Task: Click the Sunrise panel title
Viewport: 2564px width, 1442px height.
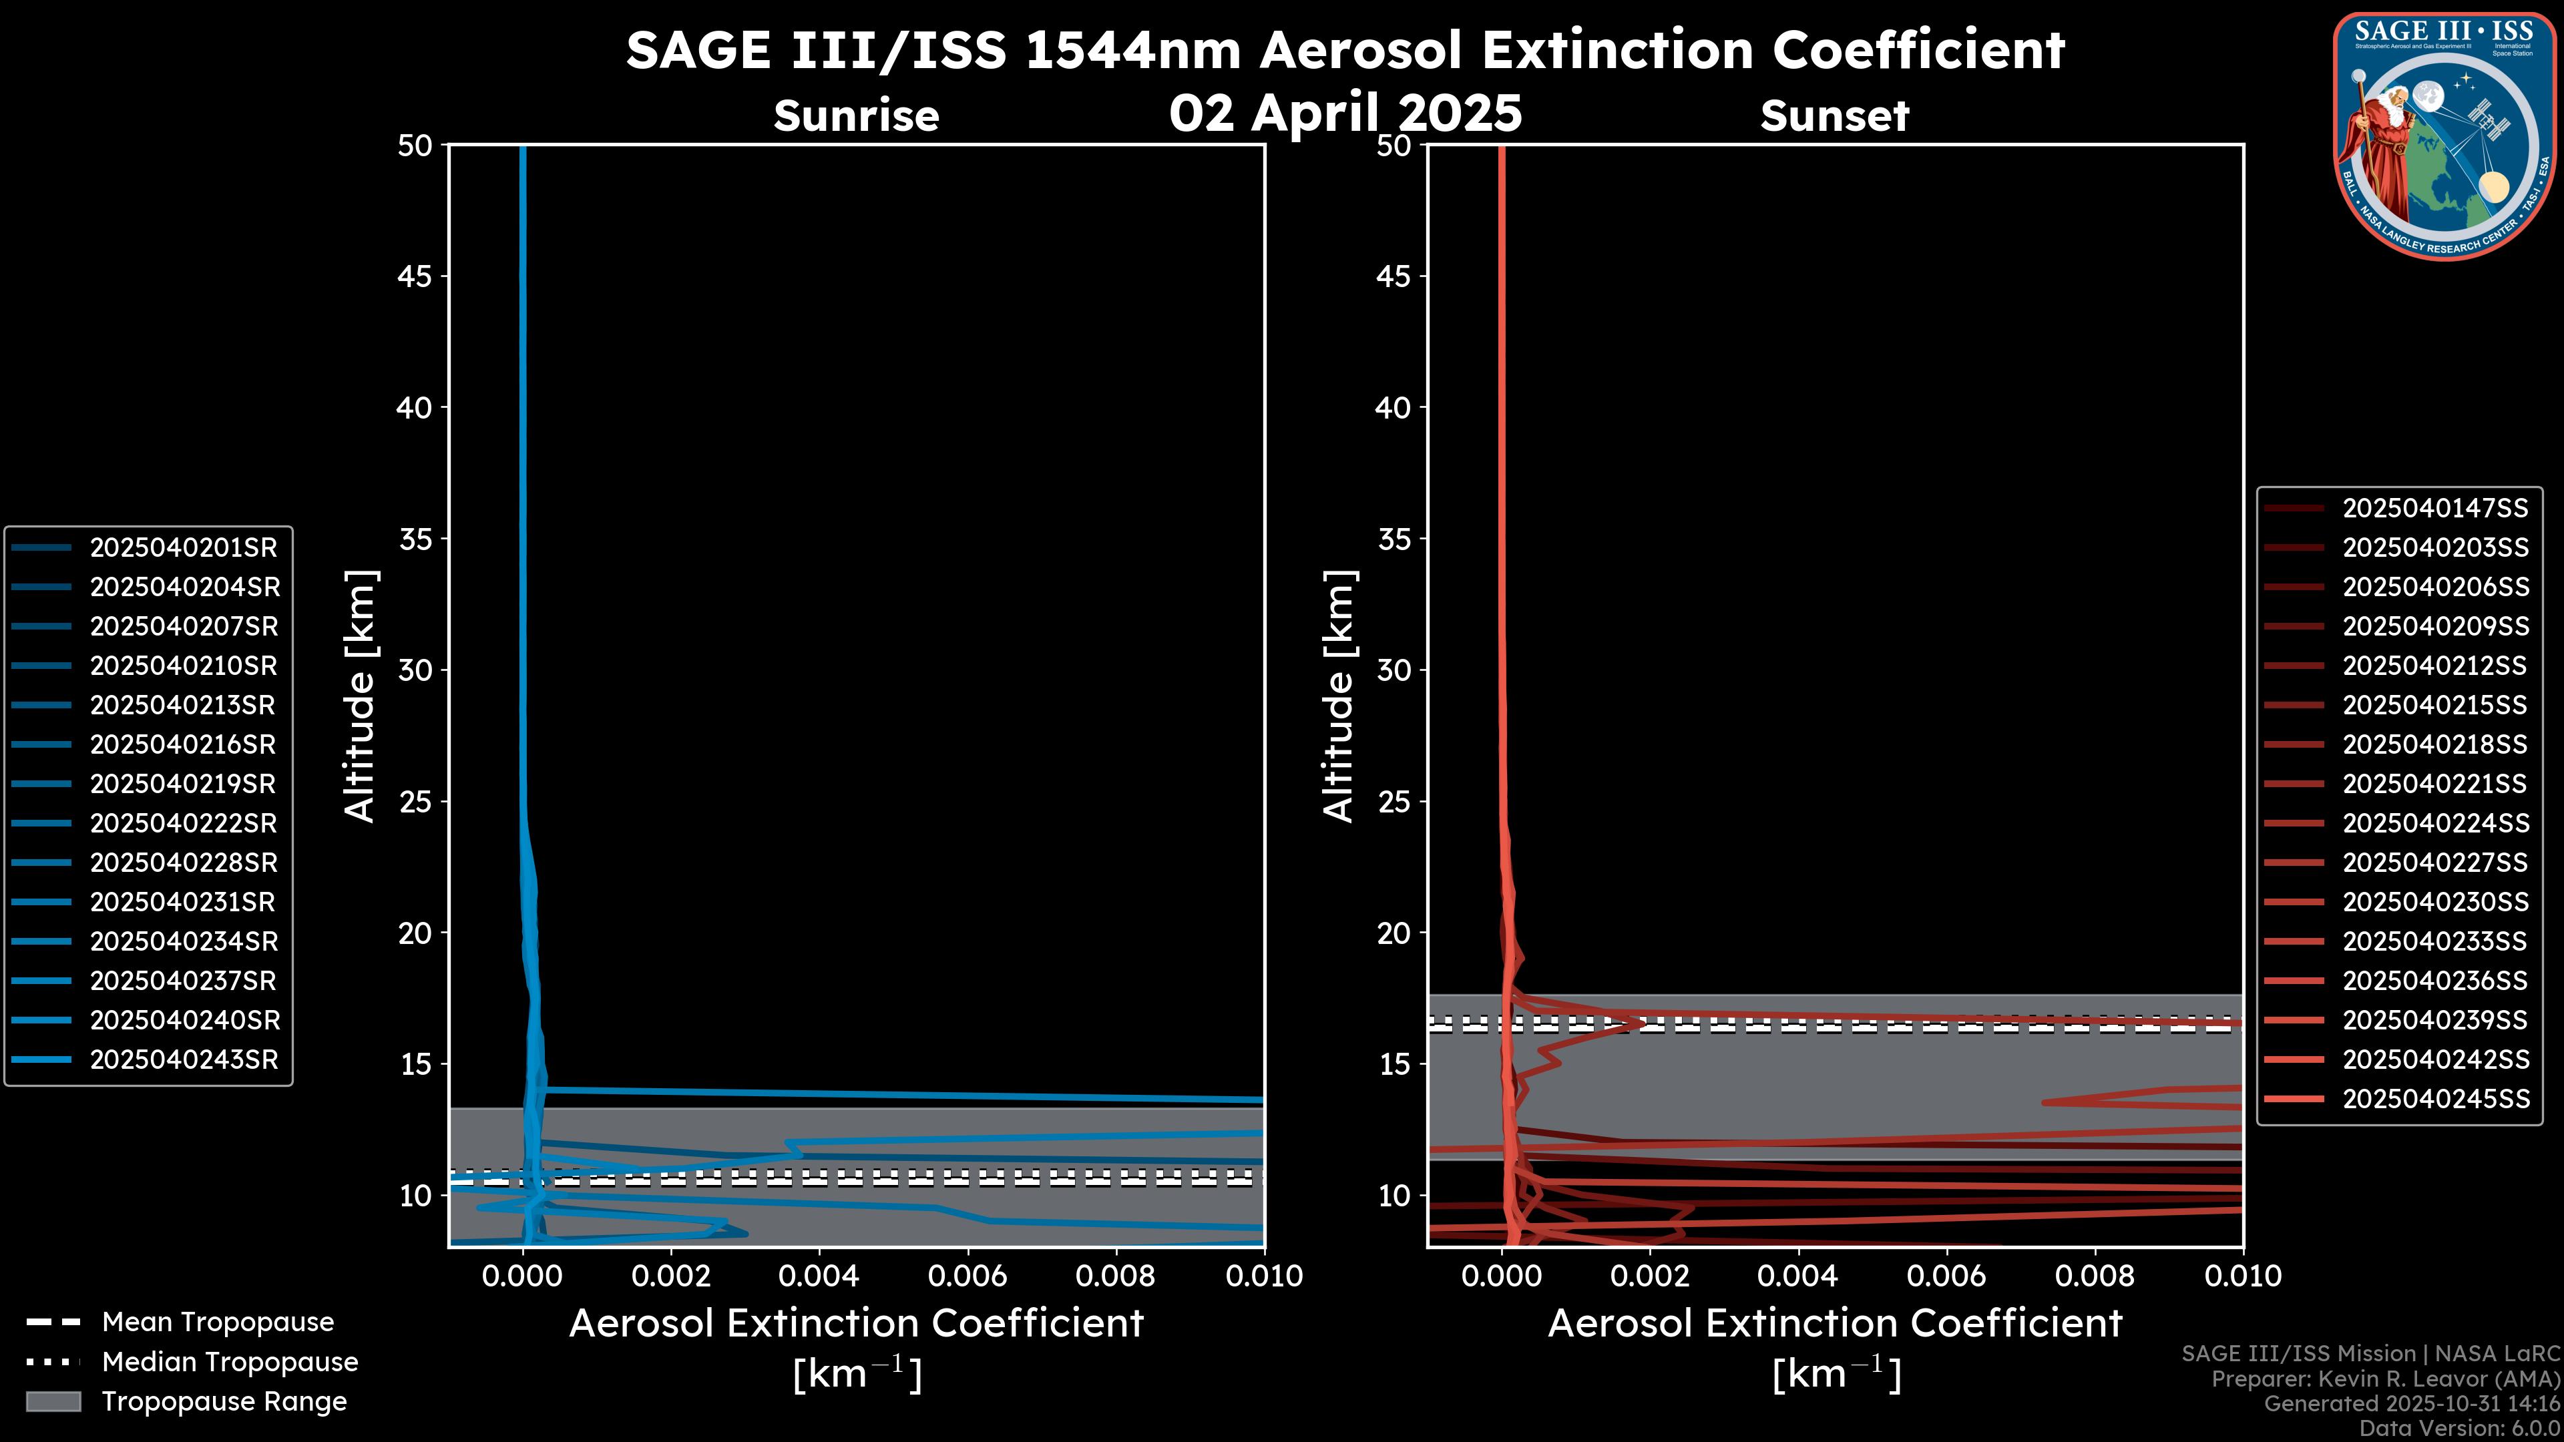Action: (x=856, y=116)
